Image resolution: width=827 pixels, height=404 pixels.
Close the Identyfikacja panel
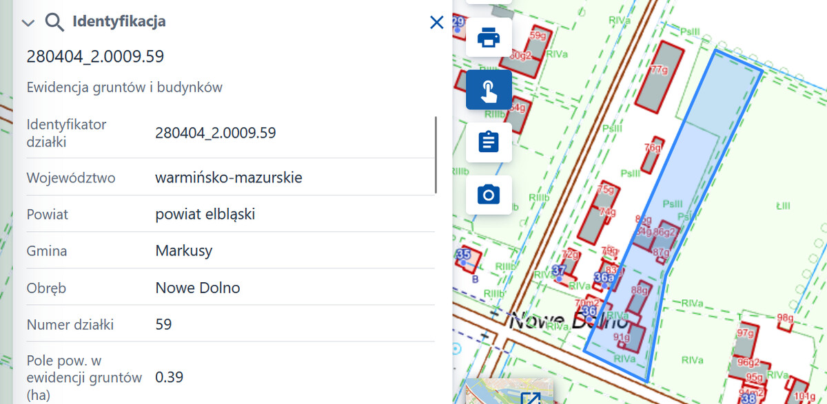click(x=436, y=22)
